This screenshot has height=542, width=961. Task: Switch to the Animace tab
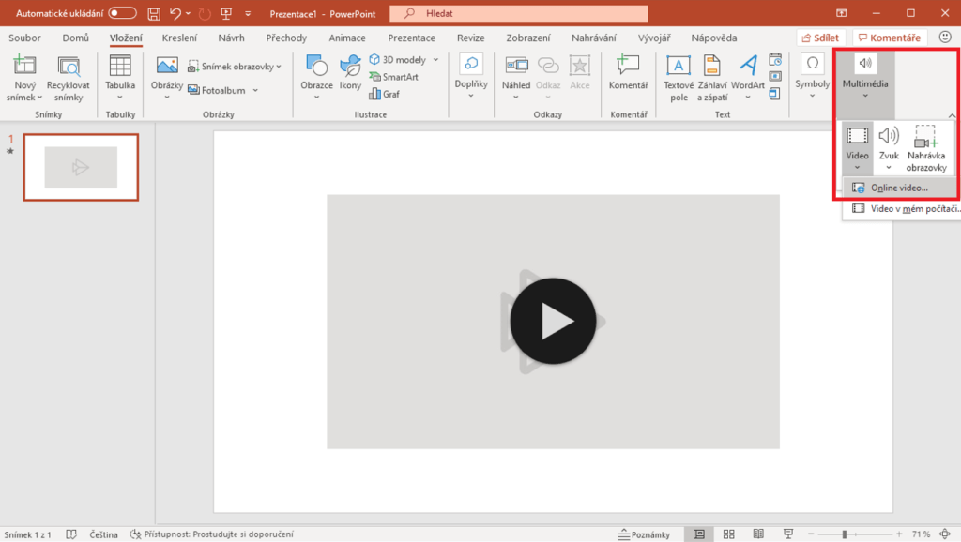346,38
